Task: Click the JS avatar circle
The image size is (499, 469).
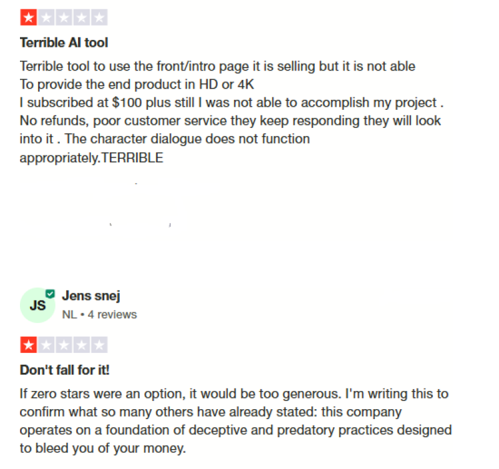Action: [37, 305]
